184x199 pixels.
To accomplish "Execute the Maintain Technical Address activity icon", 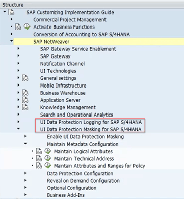I will [x=48, y=158].
